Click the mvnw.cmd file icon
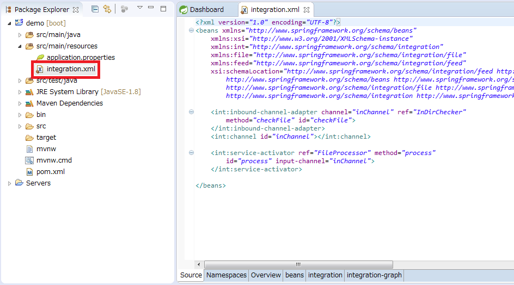 (x=29, y=160)
